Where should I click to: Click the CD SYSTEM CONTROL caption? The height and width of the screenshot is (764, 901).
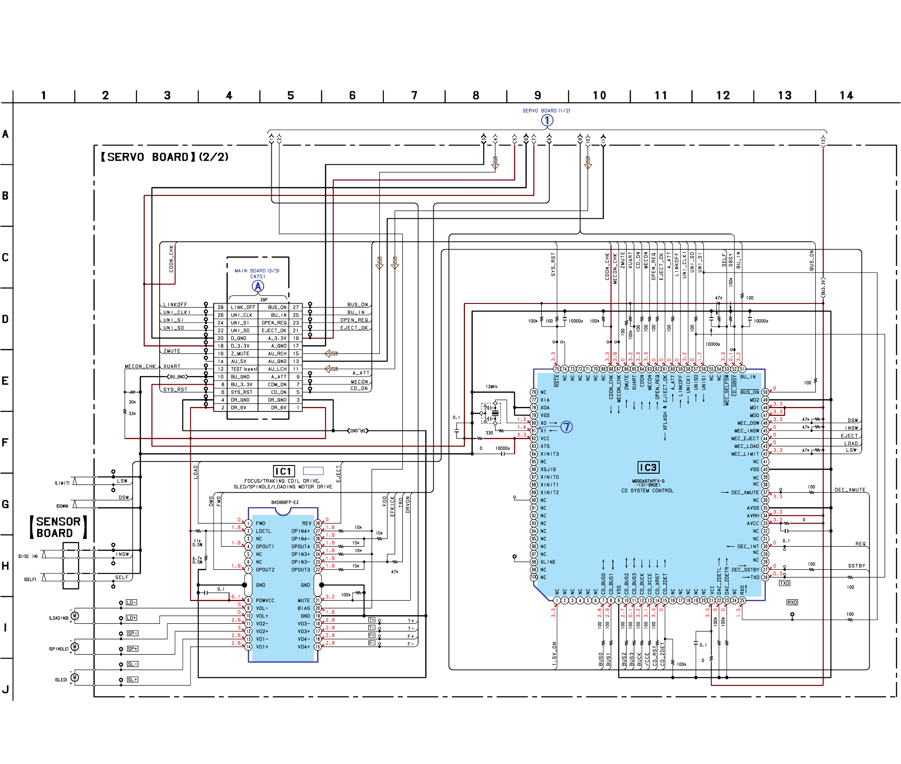pyautogui.click(x=647, y=490)
